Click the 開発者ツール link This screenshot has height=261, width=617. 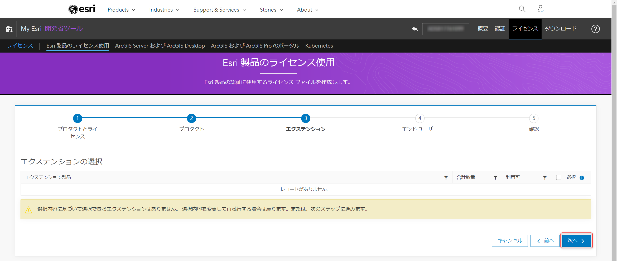64,29
